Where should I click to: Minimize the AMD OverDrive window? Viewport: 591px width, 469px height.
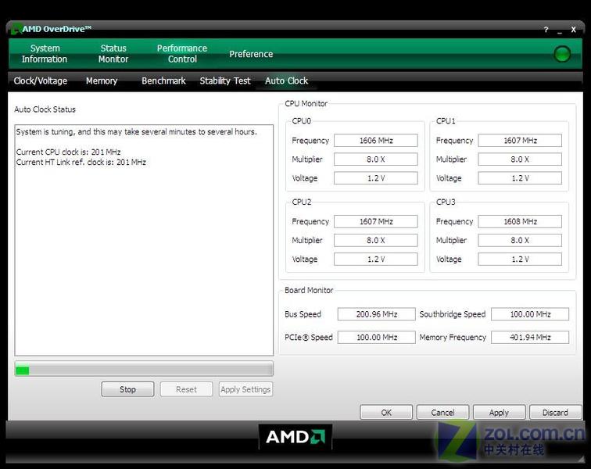coord(560,30)
